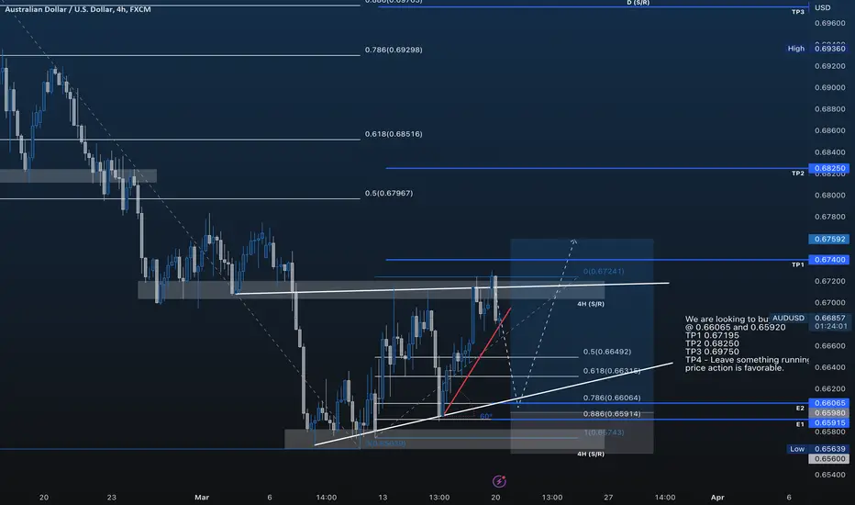This screenshot has width=855, height=505.
Task: Select the 'We are looking to buy' text note
Action: click(747, 343)
